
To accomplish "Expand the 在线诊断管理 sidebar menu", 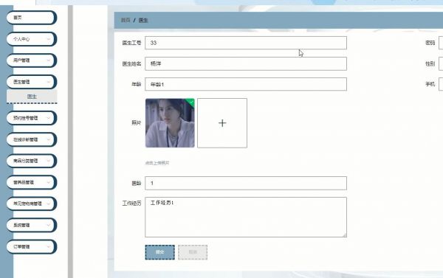I will (x=31, y=139).
